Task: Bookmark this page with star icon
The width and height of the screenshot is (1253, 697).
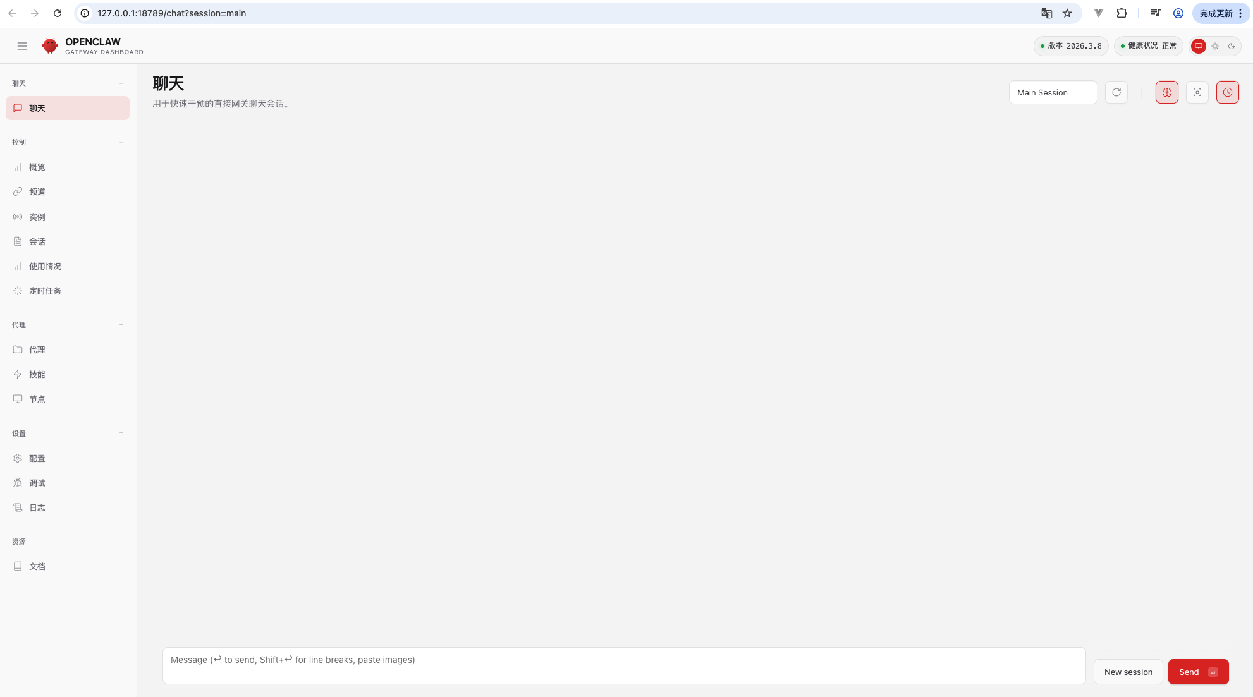Action: (x=1067, y=13)
